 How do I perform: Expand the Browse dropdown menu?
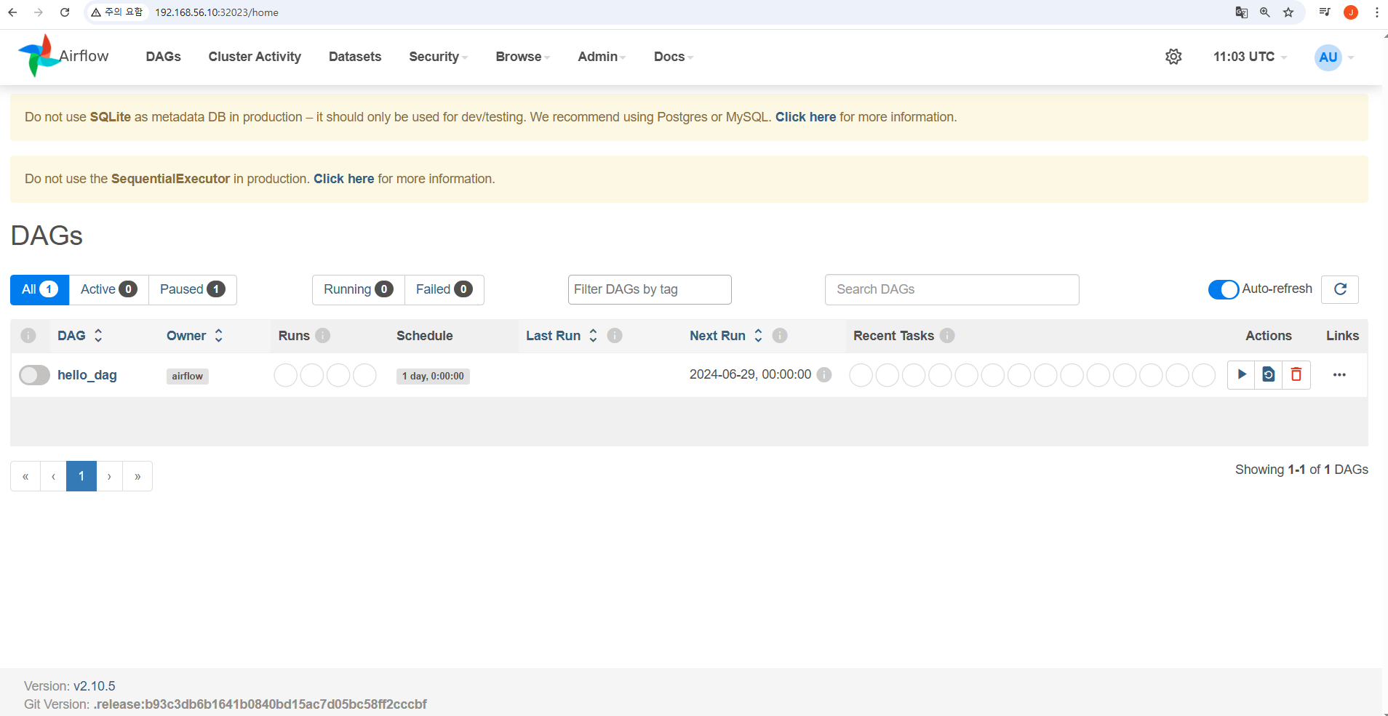click(522, 57)
